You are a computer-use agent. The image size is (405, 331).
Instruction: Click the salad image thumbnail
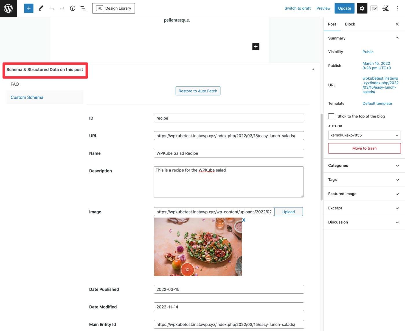point(198,247)
